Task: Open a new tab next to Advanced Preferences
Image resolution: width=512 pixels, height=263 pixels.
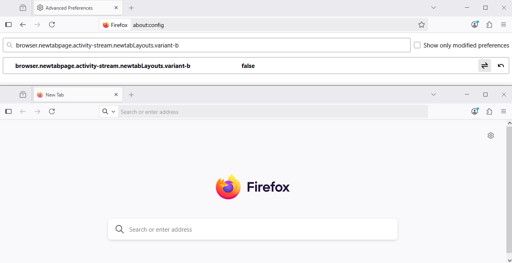Action: pyautogui.click(x=131, y=8)
